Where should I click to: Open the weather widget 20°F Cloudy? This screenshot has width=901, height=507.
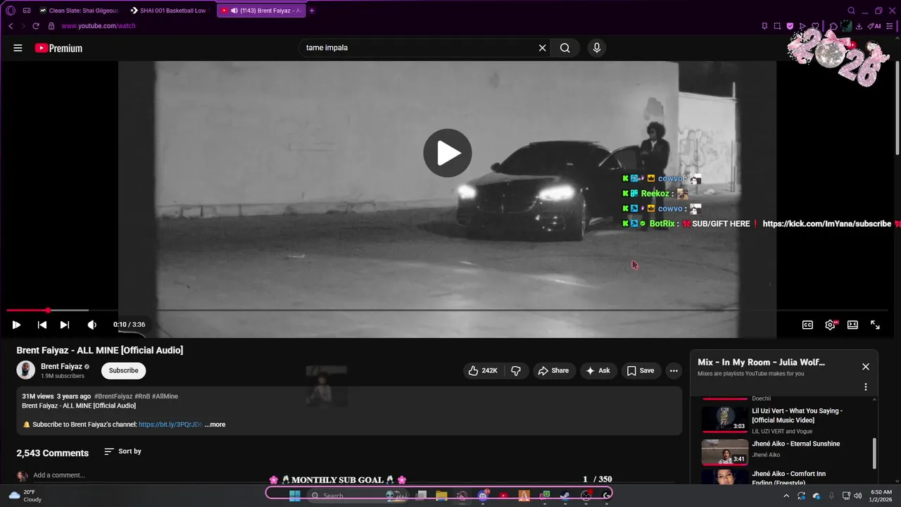25,496
